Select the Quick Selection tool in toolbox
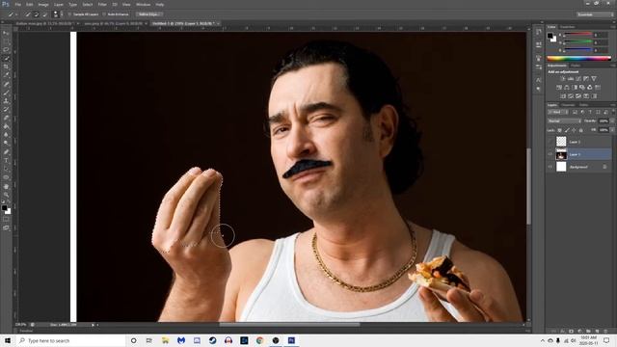The image size is (617, 347). 6,59
